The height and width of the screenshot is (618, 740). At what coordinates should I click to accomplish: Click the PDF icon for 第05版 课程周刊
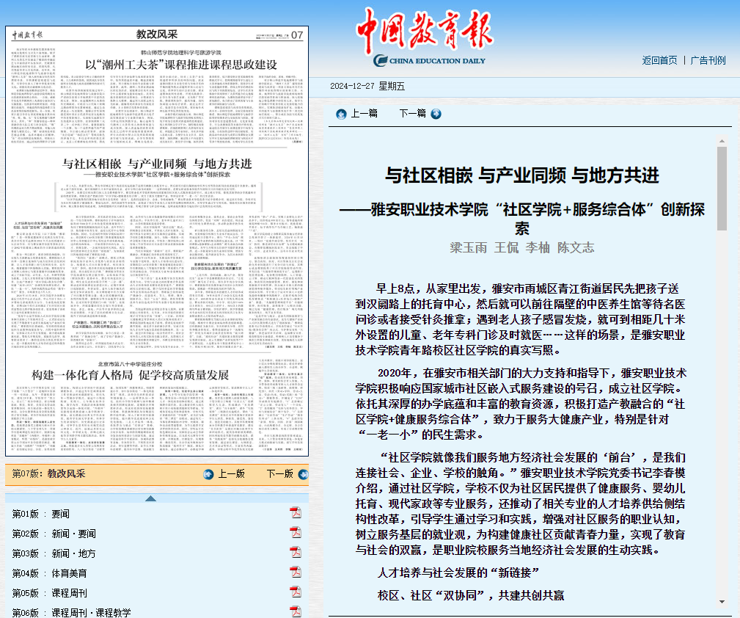tap(296, 593)
